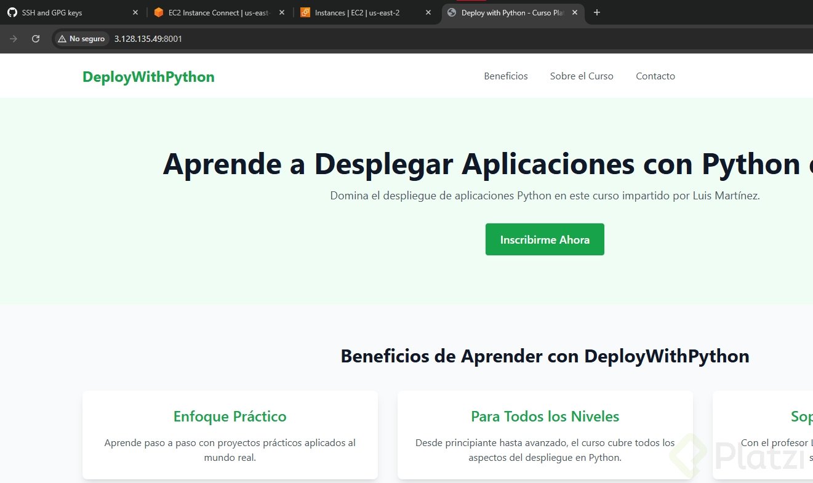Go to the Sobre el Curso section

(582, 76)
